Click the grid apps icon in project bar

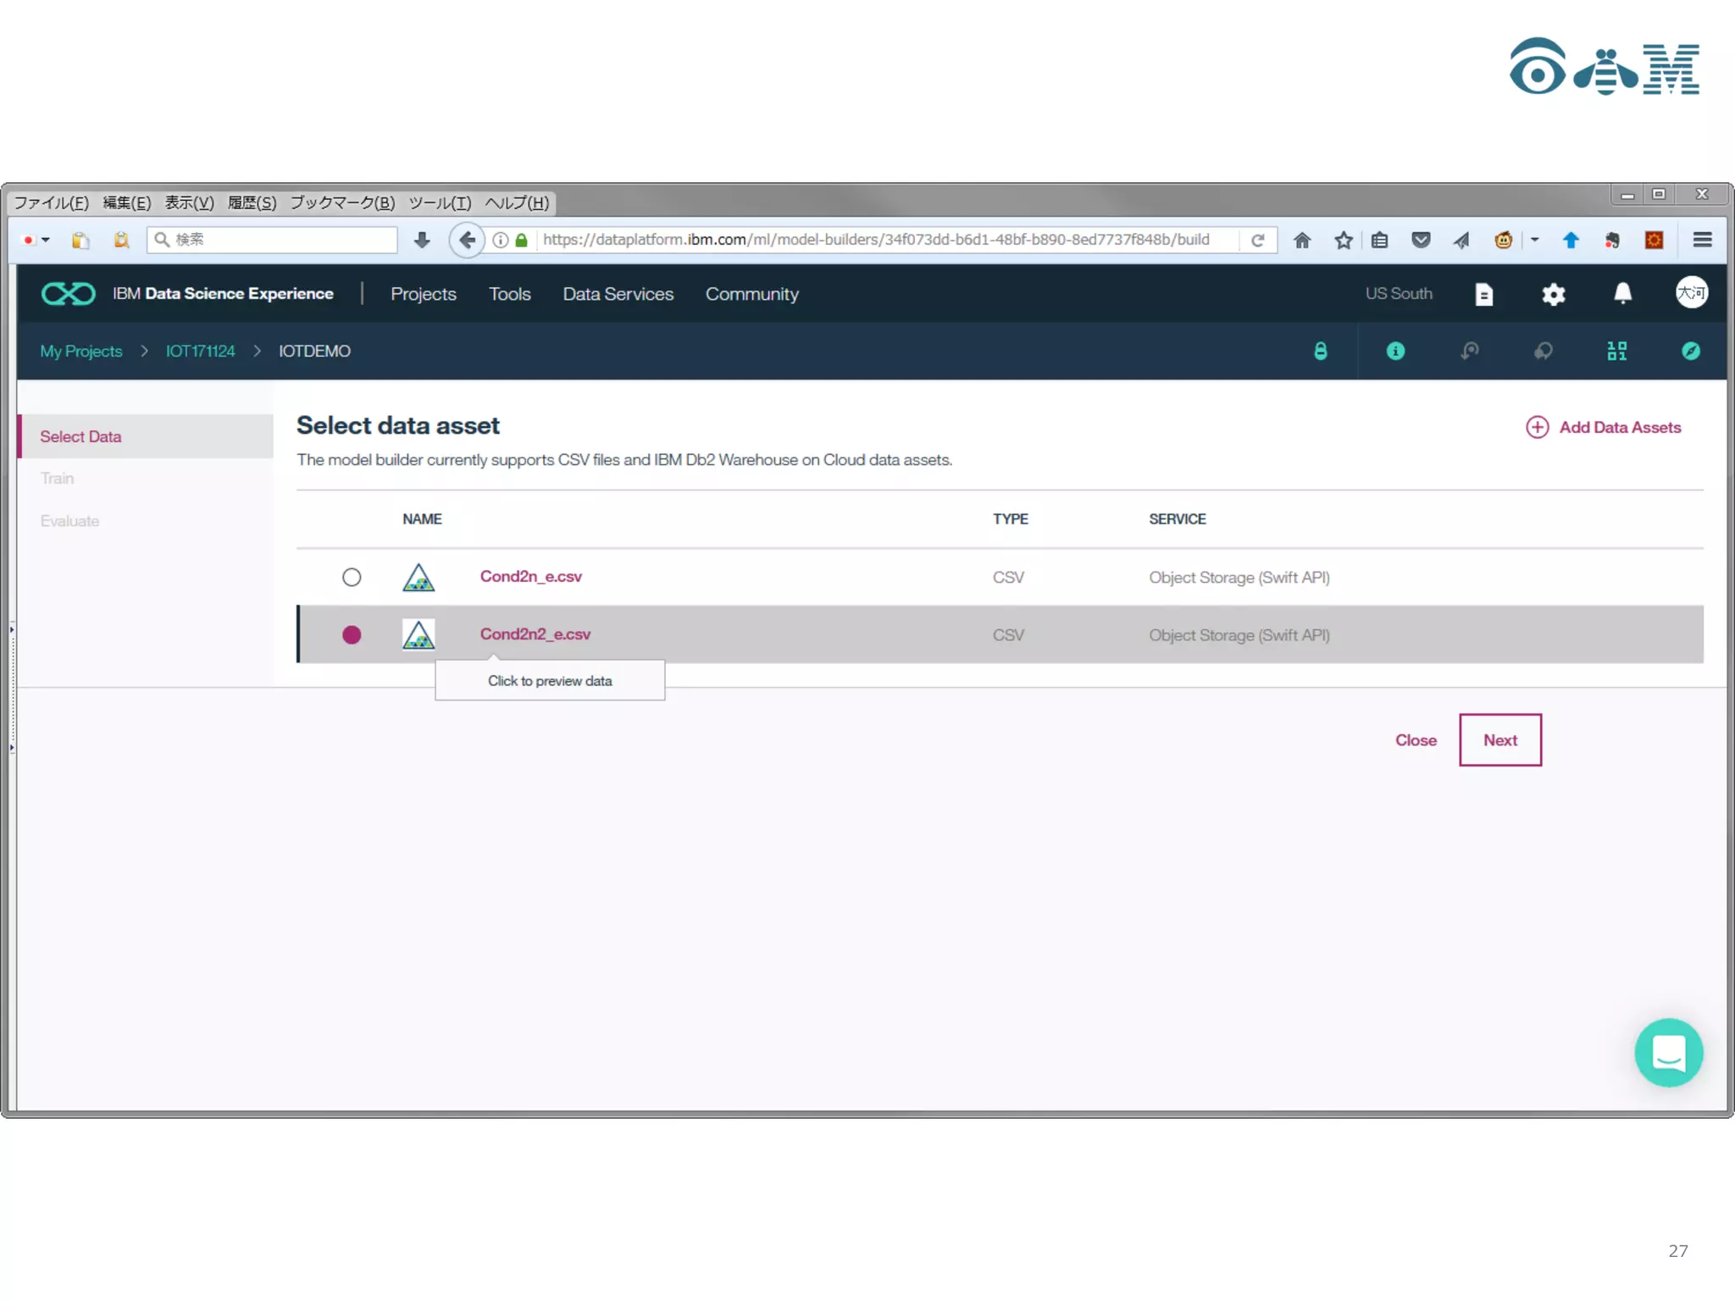pyautogui.click(x=1616, y=351)
